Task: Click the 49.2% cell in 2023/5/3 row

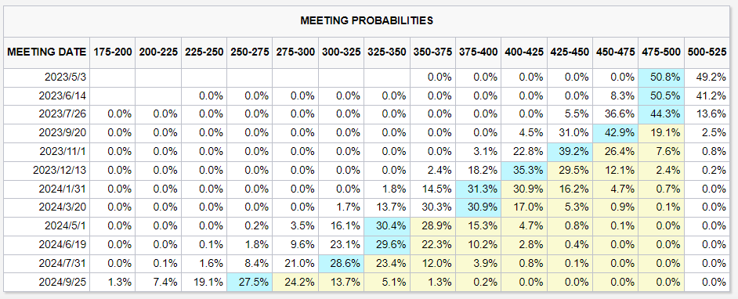Action: [x=706, y=77]
